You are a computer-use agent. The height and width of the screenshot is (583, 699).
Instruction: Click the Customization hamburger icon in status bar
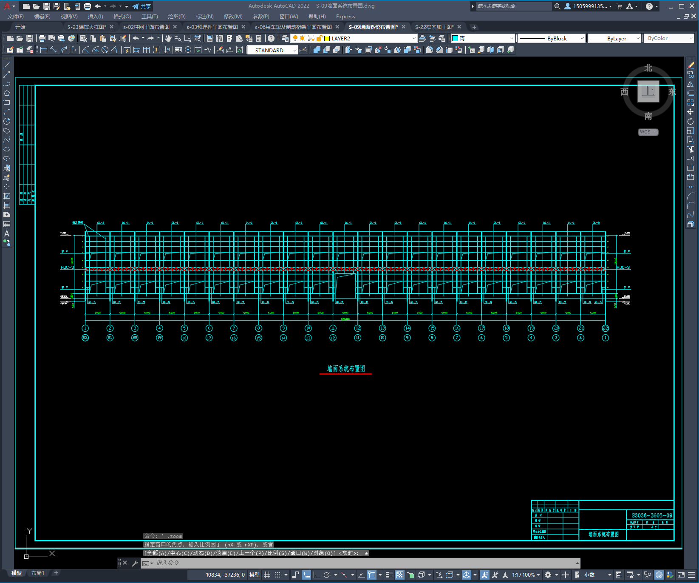692,575
